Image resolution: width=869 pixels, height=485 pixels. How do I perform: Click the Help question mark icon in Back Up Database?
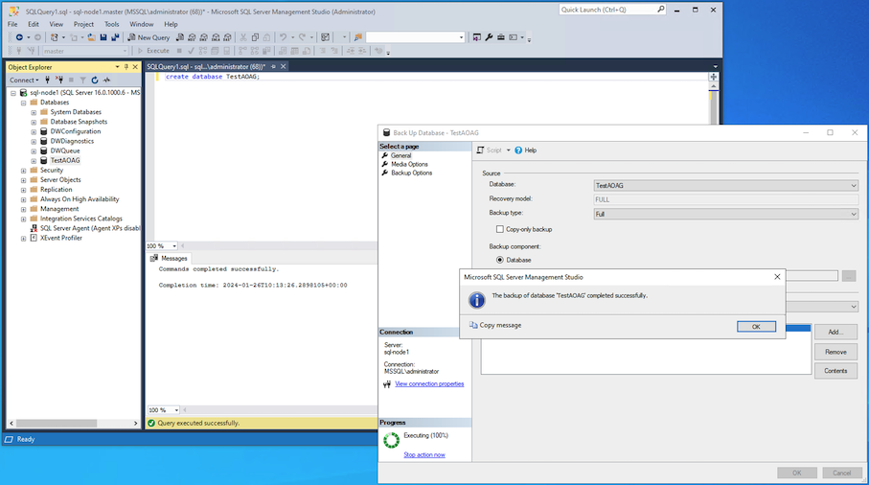click(x=518, y=150)
